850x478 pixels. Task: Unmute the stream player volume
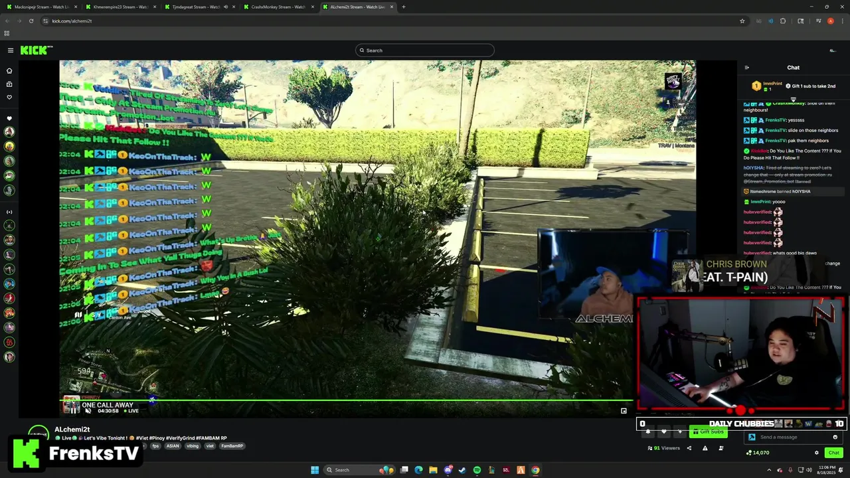pos(88,410)
